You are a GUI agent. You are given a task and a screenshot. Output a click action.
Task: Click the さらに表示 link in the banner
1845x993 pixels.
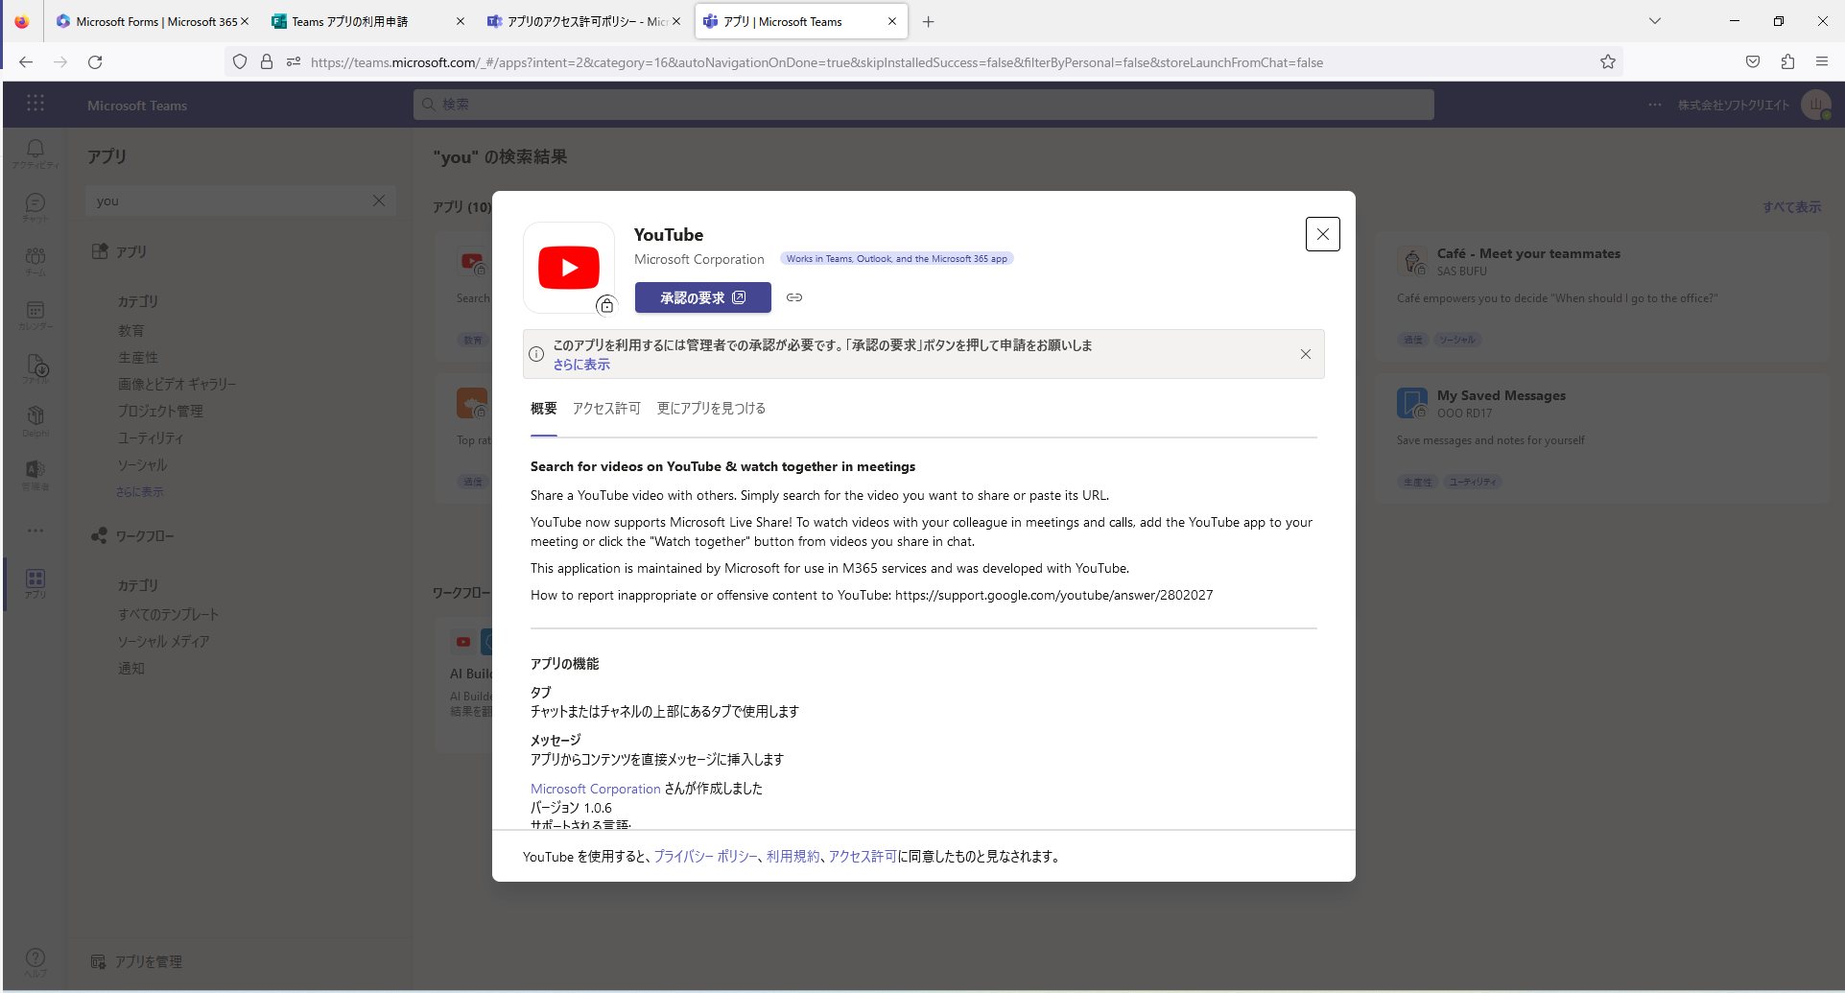[x=581, y=365]
